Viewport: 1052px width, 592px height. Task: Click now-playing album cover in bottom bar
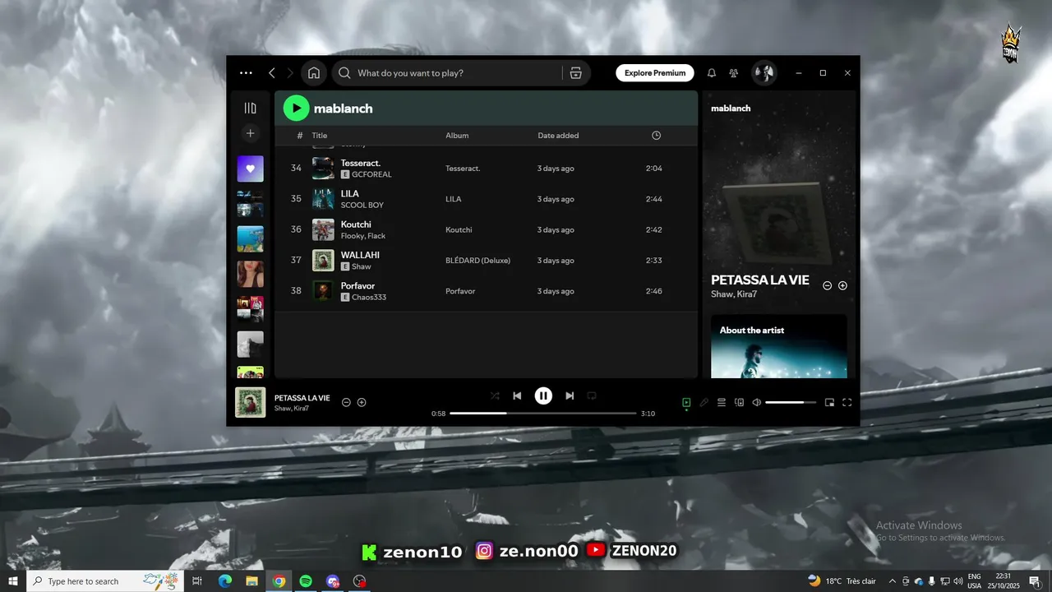(x=251, y=402)
